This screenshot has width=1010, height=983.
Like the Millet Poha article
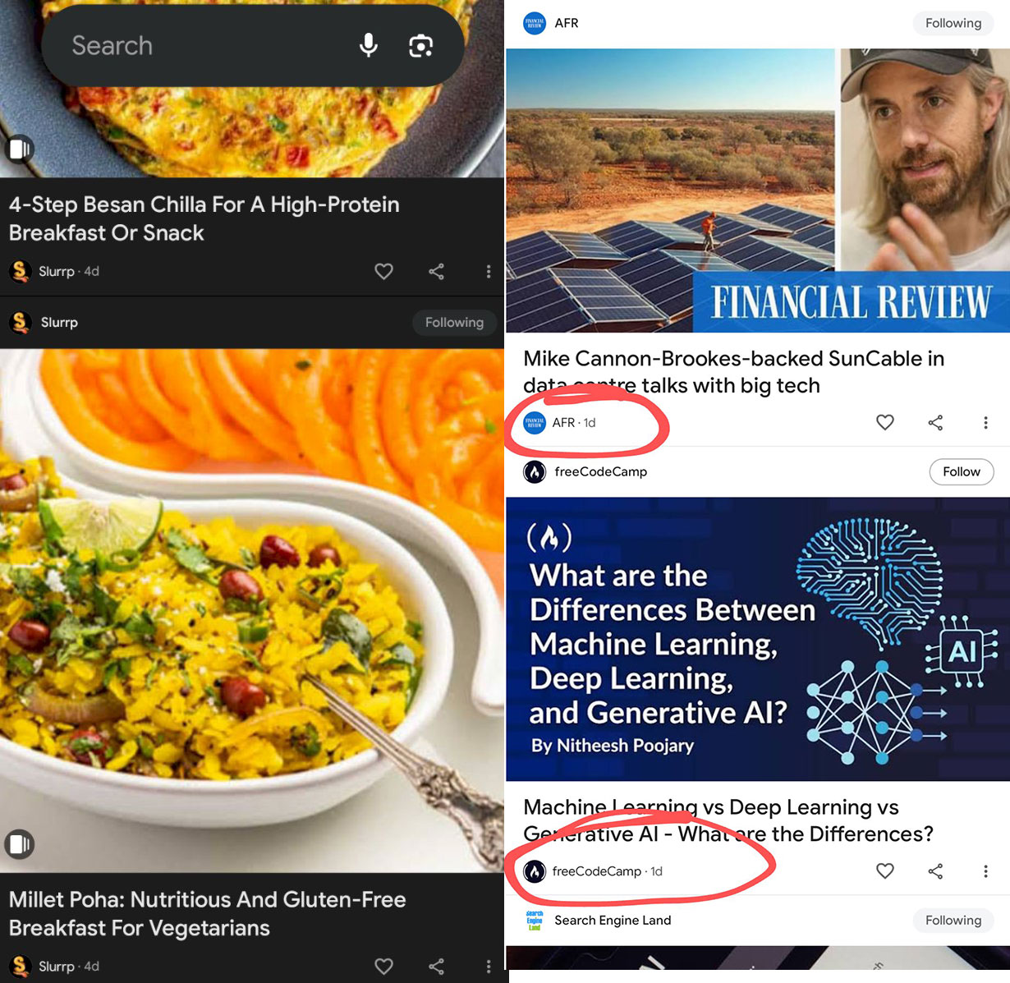383,966
